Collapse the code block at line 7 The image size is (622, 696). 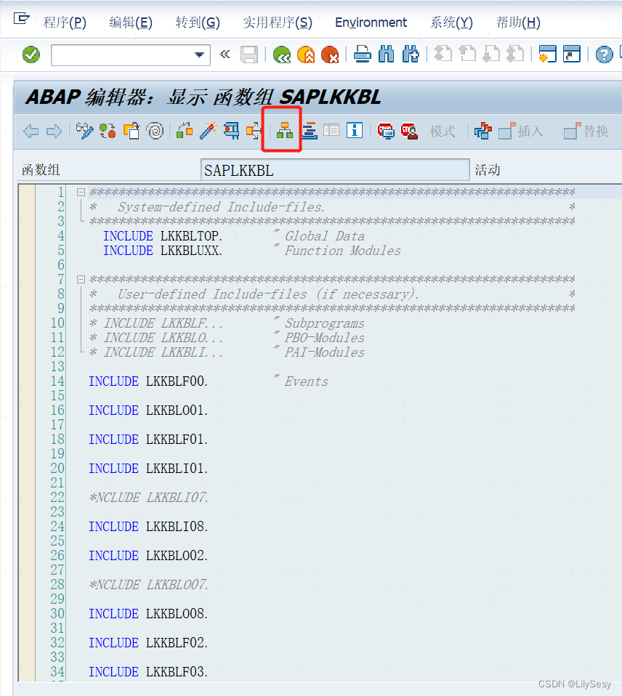tap(80, 279)
